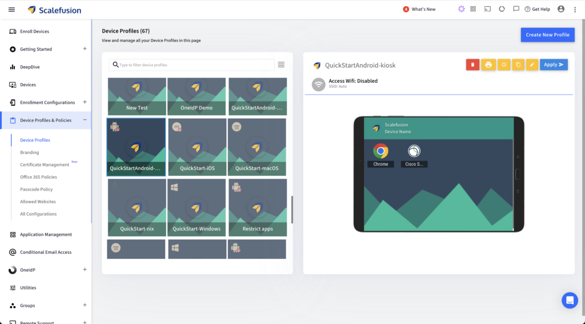Viewport: 585px width, 324px height.
Task: Edit profile with the pencil button
Action: point(532,65)
